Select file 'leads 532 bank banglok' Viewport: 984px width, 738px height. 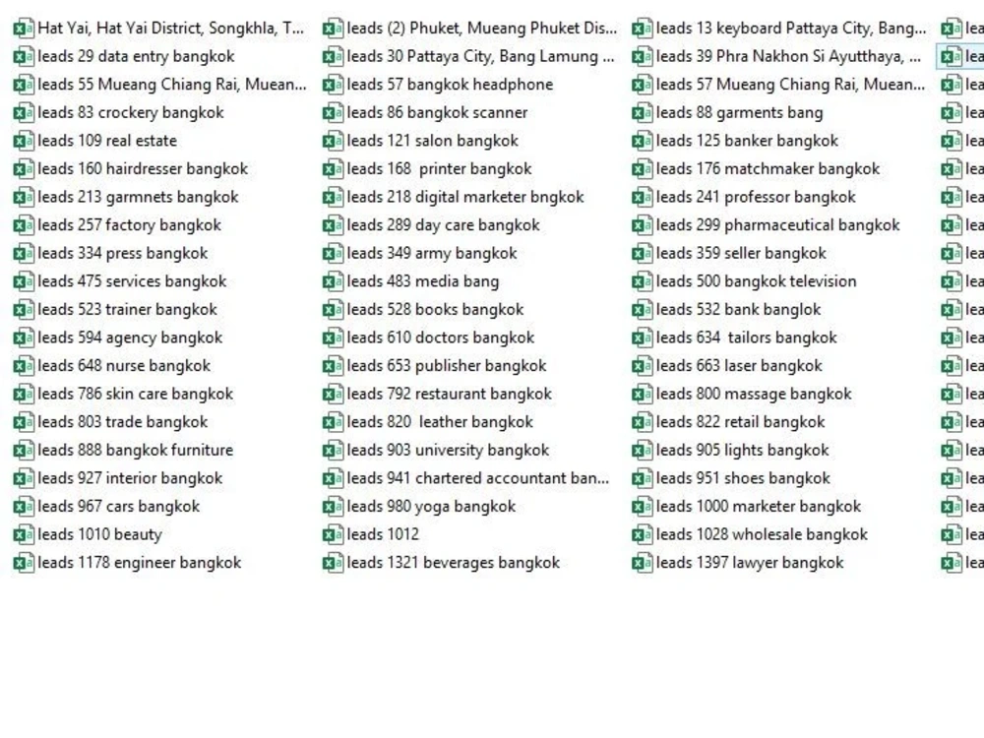coord(739,310)
